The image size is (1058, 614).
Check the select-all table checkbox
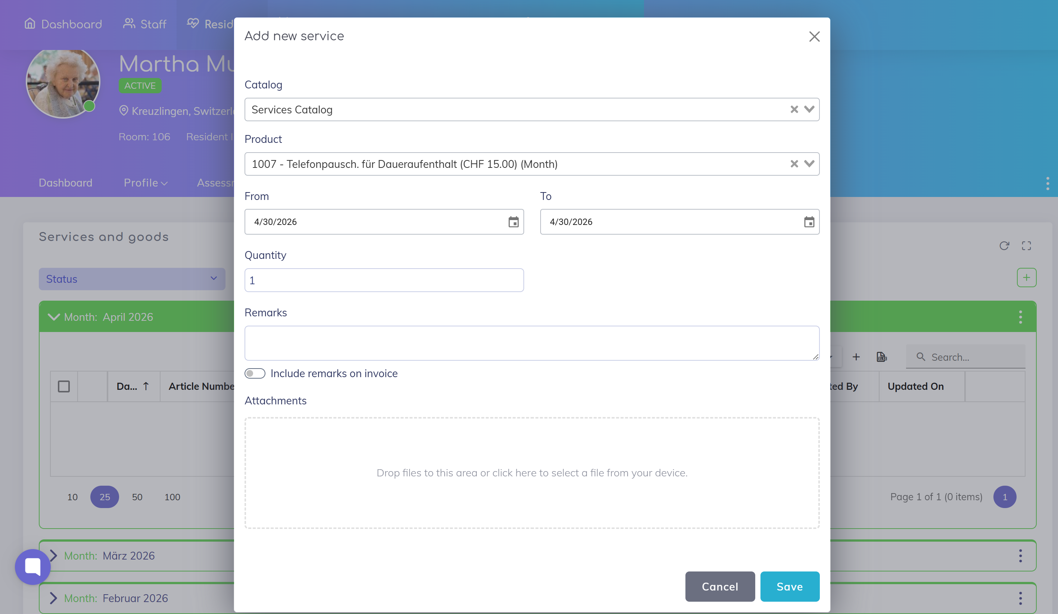click(64, 386)
